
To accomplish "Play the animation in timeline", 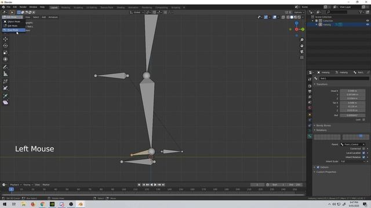I will 155,185.
